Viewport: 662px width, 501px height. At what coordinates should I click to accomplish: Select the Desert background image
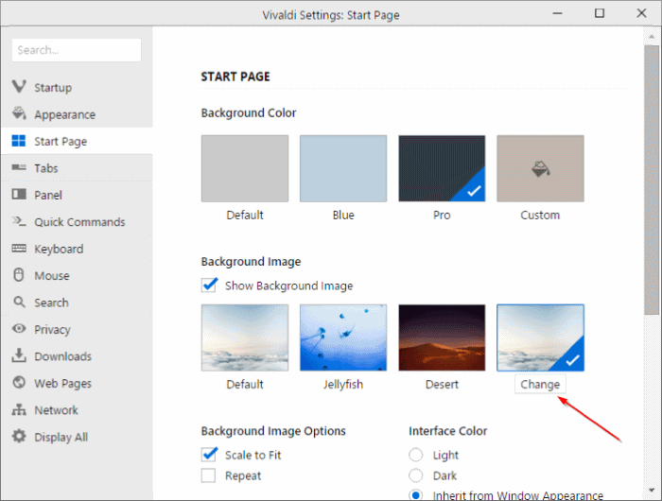pos(442,337)
